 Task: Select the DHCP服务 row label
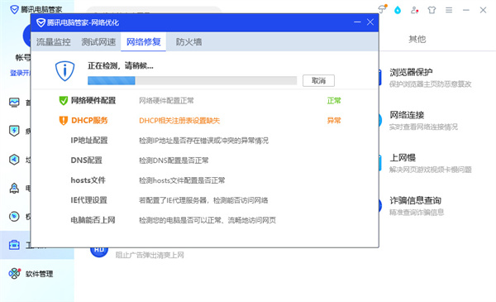coord(89,121)
